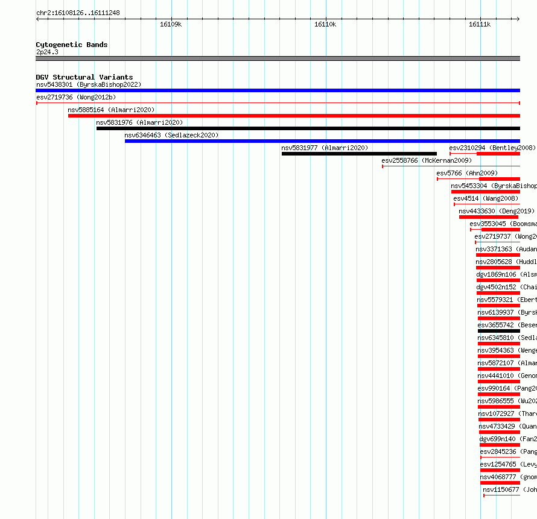Viewport: 537px width, 519px height.
Task: Click the black bar of esv3655742
Action: 499,331
